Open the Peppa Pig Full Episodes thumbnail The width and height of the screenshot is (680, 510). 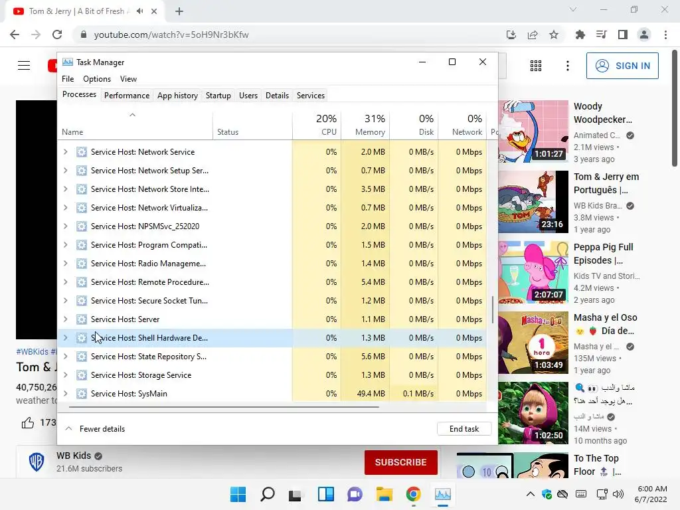[533, 272]
